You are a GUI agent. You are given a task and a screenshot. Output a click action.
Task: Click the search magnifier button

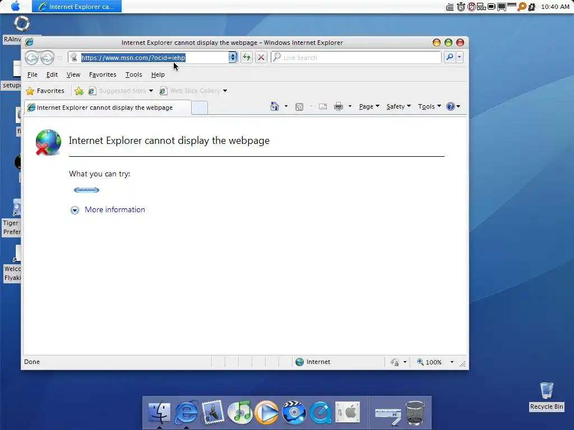[450, 57]
